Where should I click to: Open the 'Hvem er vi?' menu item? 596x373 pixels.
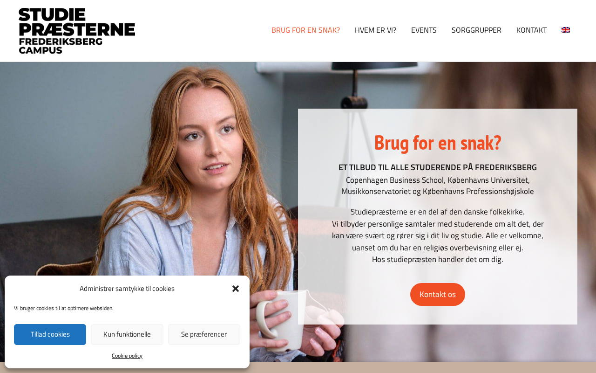375,30
